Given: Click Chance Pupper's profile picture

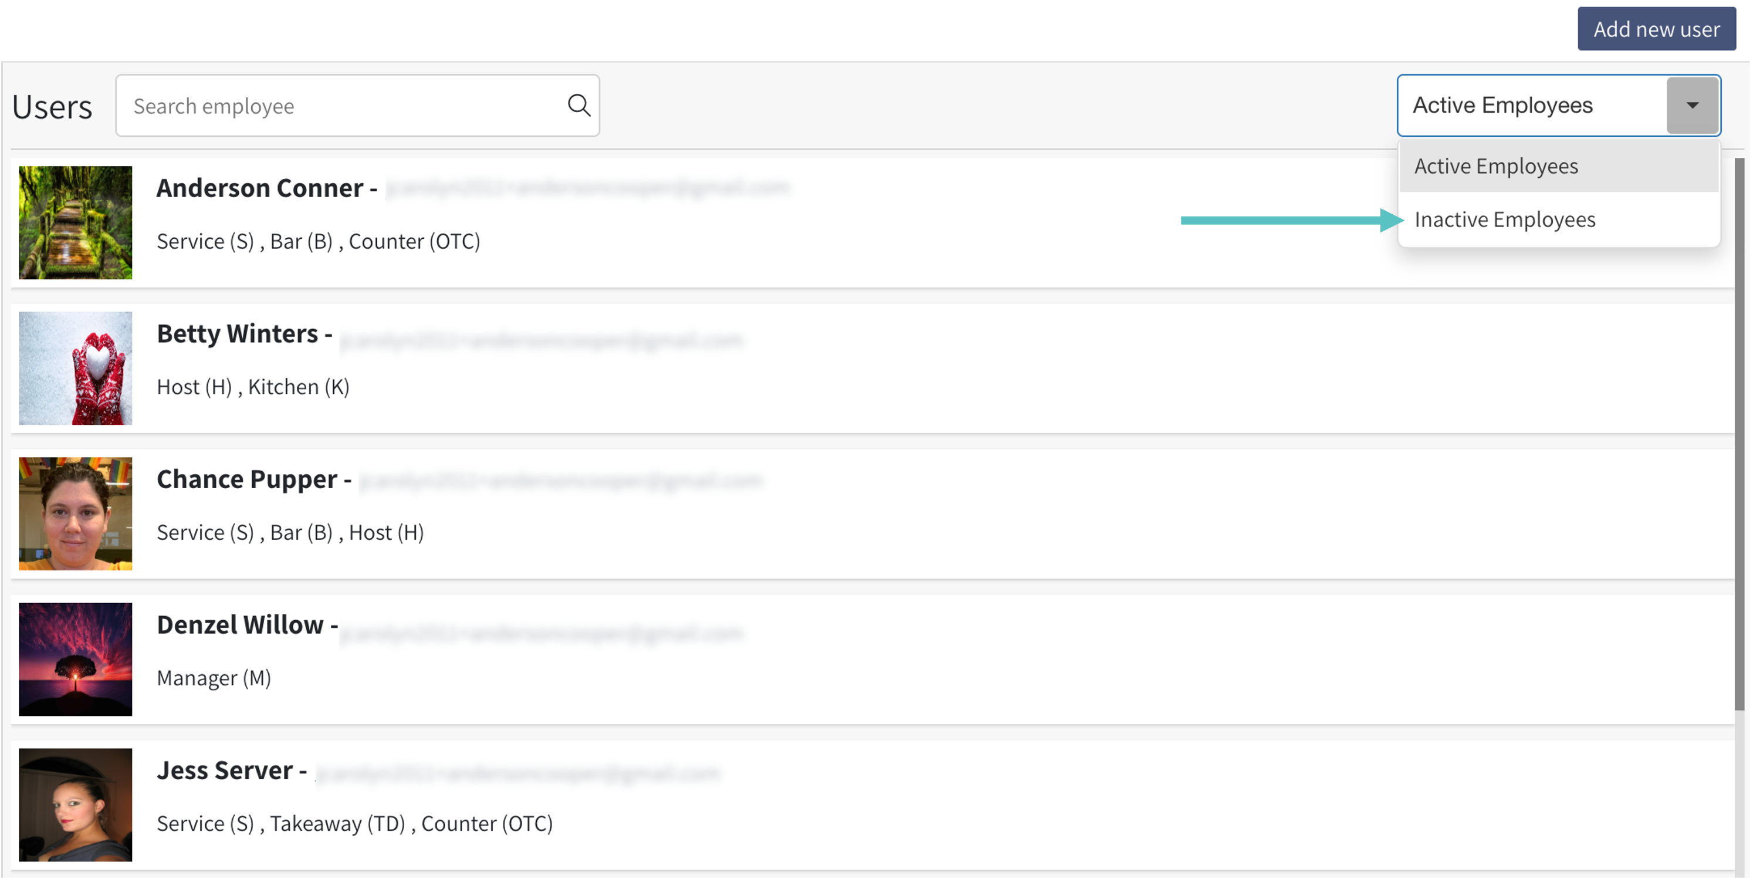Looking at the screenshot, I should [x=76, y=513].
